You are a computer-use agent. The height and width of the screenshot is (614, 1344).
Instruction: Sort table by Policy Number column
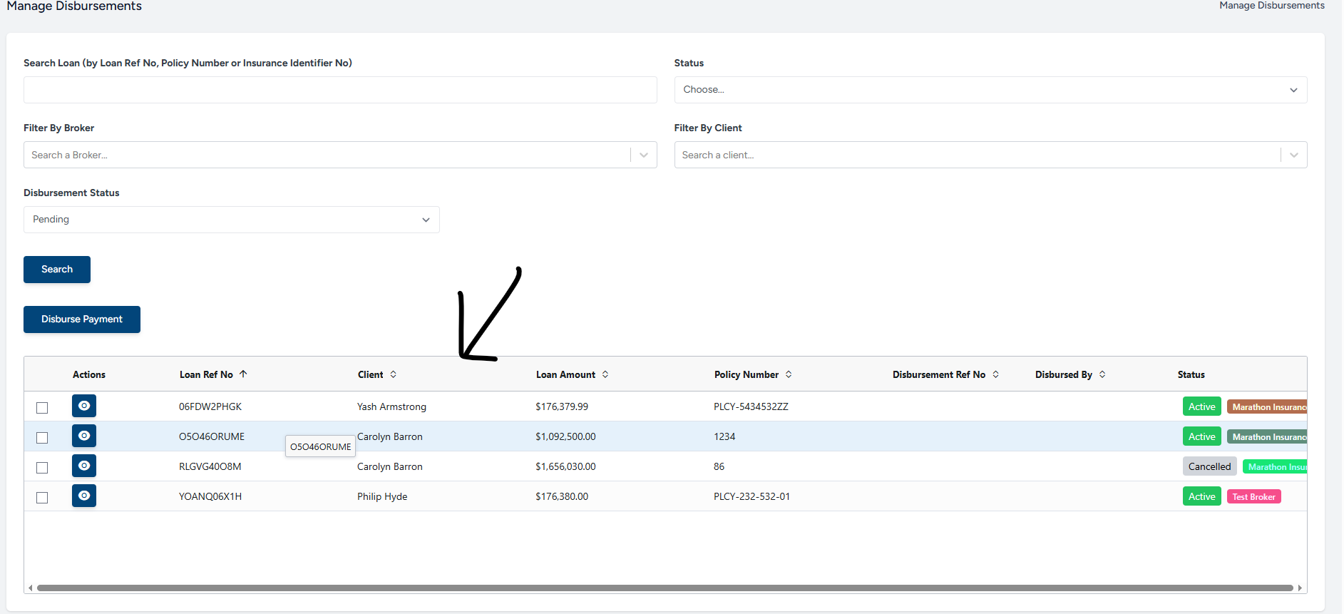tap(789, 374)
